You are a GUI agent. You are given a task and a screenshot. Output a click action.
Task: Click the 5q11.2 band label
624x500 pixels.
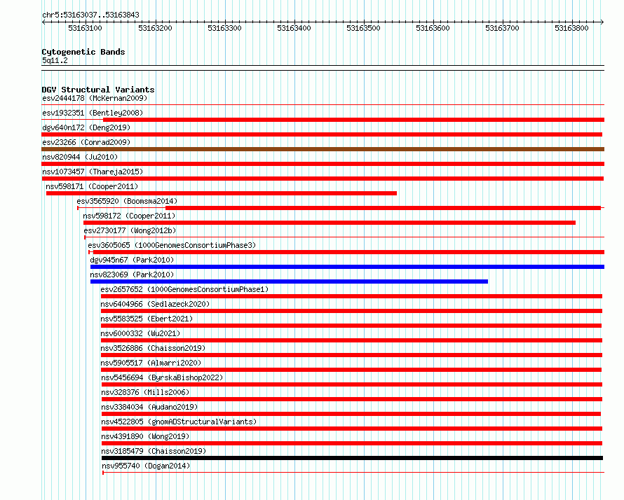(x=55, y=60)
